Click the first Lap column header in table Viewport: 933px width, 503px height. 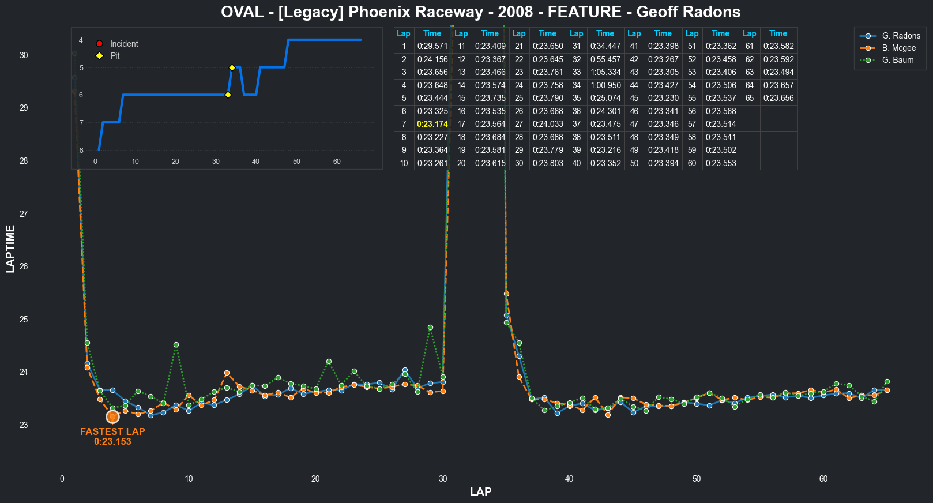tap(404, 33)
